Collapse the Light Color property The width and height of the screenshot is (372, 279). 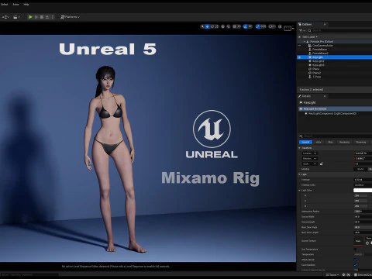tap(300, 191)
